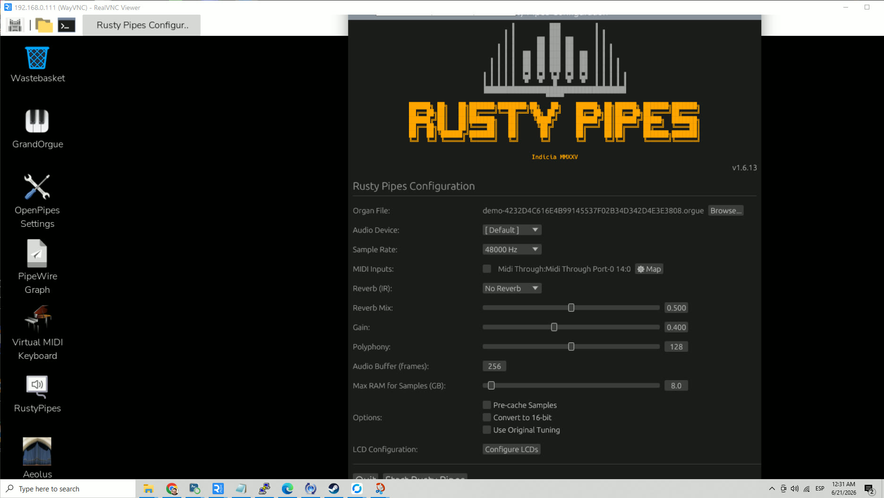The width and height of the screenshot is (884, 498).
Task: Open Microsoft Edge from the Windows taskbar
Action: 288,489
